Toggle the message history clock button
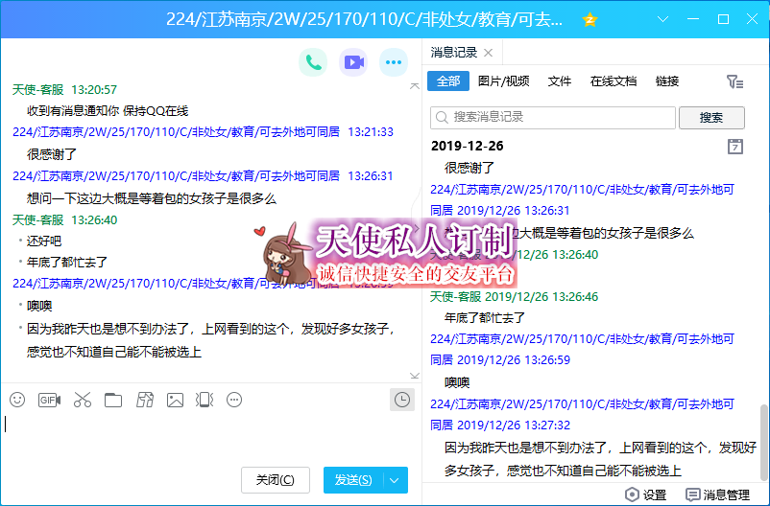The height and width of the screenshot is (506, 770). click(x=402, y=400)
